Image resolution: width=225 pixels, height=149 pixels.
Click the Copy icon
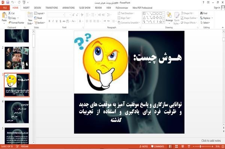9,18
